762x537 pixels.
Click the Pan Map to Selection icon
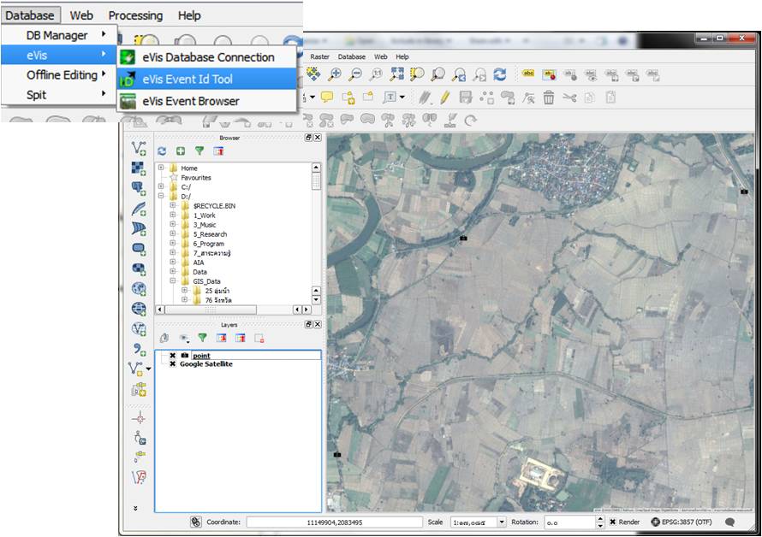313,74
